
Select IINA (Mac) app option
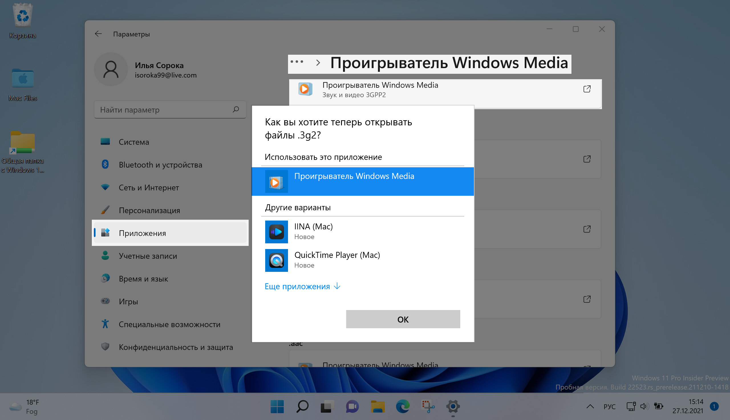[362, 232]
